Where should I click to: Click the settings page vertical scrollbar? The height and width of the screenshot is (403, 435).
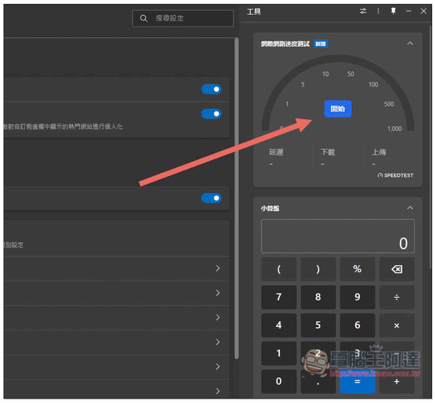(236, 198)
